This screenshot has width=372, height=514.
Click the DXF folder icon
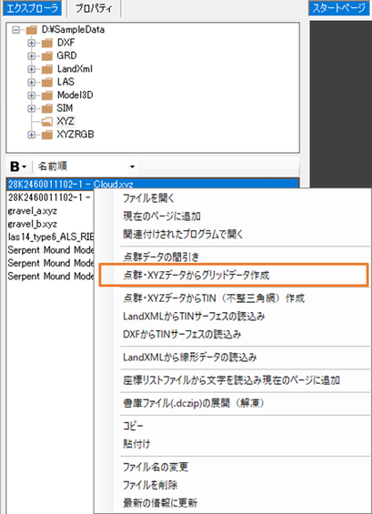(x=47, y=43)
